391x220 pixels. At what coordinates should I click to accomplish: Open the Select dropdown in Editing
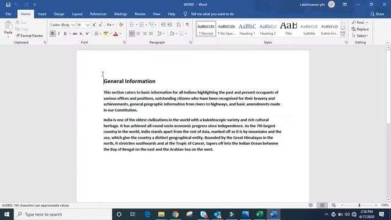click(360, 35)
